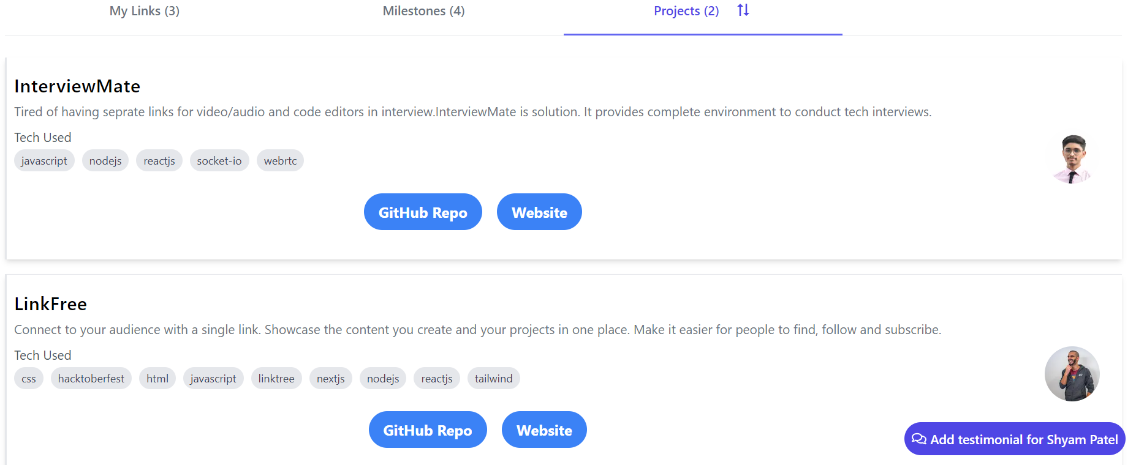Click the chat bubble icon on testimonial button

click(x=918, y=439)
